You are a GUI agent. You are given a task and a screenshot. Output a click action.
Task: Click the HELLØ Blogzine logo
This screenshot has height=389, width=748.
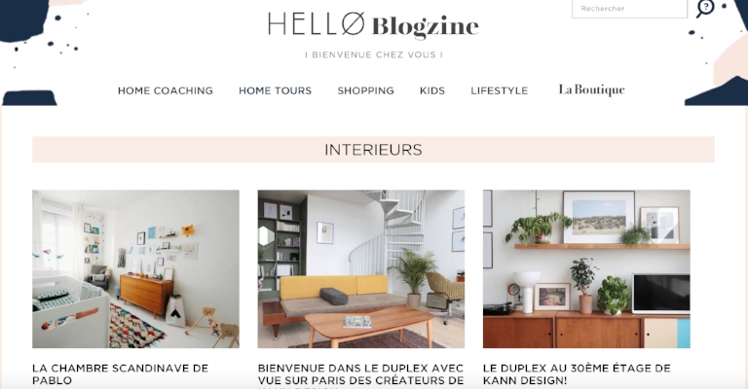374,25
